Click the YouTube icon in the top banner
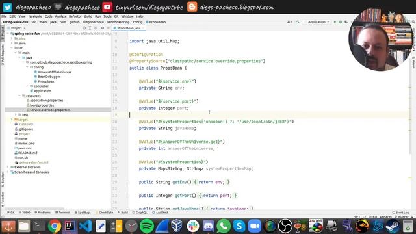This screenshot has width=416, height=234. (107, 7)
